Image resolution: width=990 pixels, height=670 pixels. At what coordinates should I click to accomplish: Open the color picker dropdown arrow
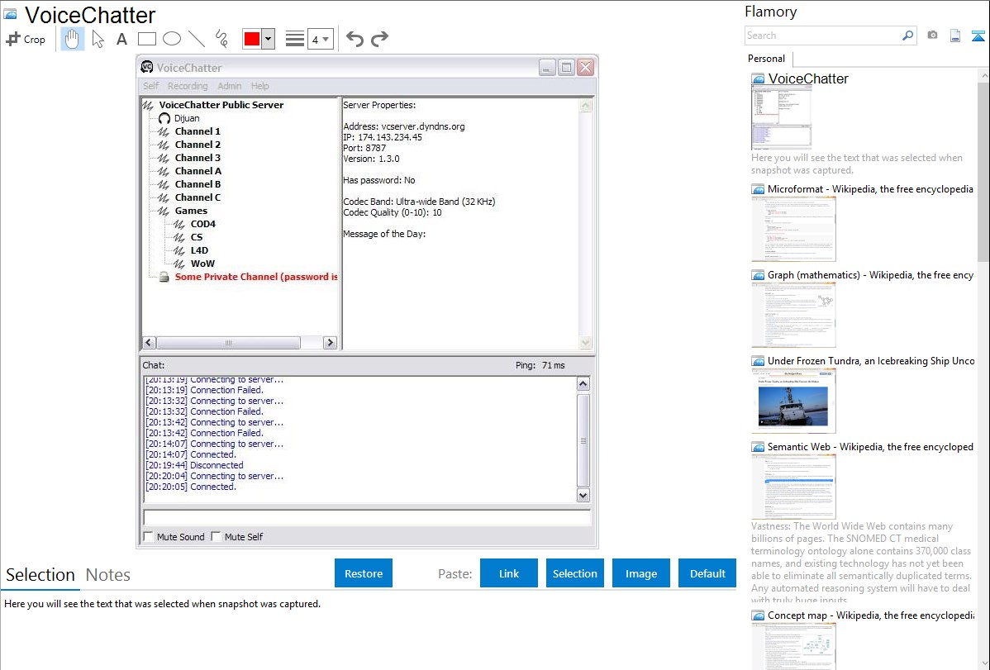[x=269, y=39]
